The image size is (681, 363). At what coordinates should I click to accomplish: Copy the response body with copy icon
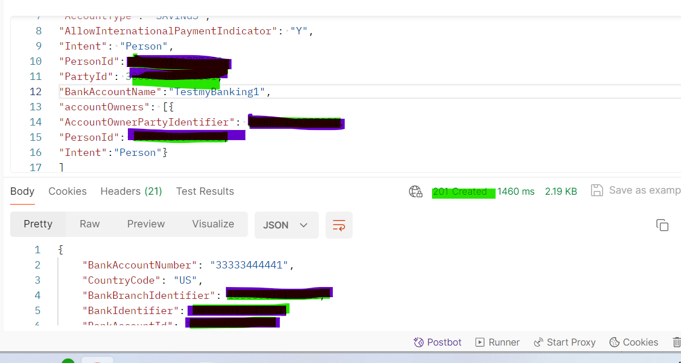pyautogui.click(x=662, y=225)
